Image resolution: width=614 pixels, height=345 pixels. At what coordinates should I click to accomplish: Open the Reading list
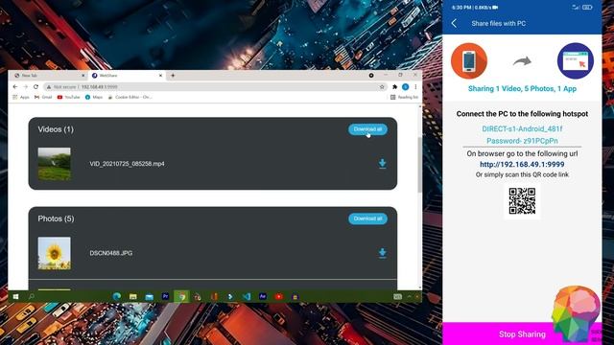404,97
